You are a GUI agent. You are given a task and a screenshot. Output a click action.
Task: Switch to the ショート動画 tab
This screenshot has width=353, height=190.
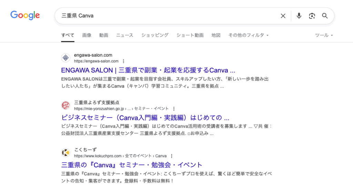coord(190,35)
